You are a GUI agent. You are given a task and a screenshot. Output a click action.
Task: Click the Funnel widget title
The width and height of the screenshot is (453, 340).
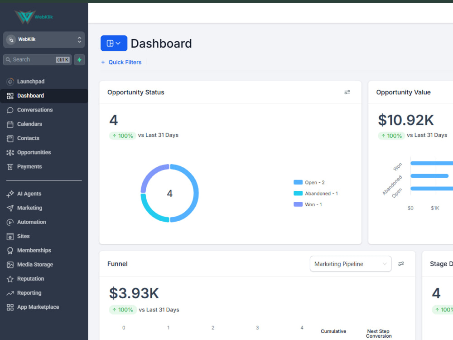click(117, 264)
